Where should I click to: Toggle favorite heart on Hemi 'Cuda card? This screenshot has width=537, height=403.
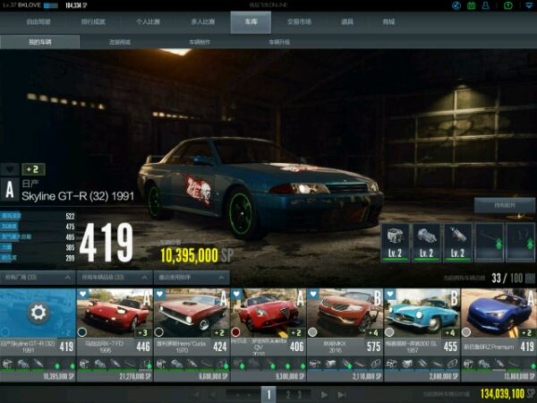coord(160,294)
